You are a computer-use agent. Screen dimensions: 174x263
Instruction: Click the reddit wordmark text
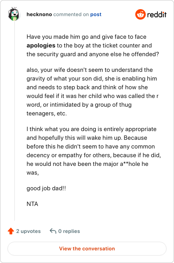[157, 15]
